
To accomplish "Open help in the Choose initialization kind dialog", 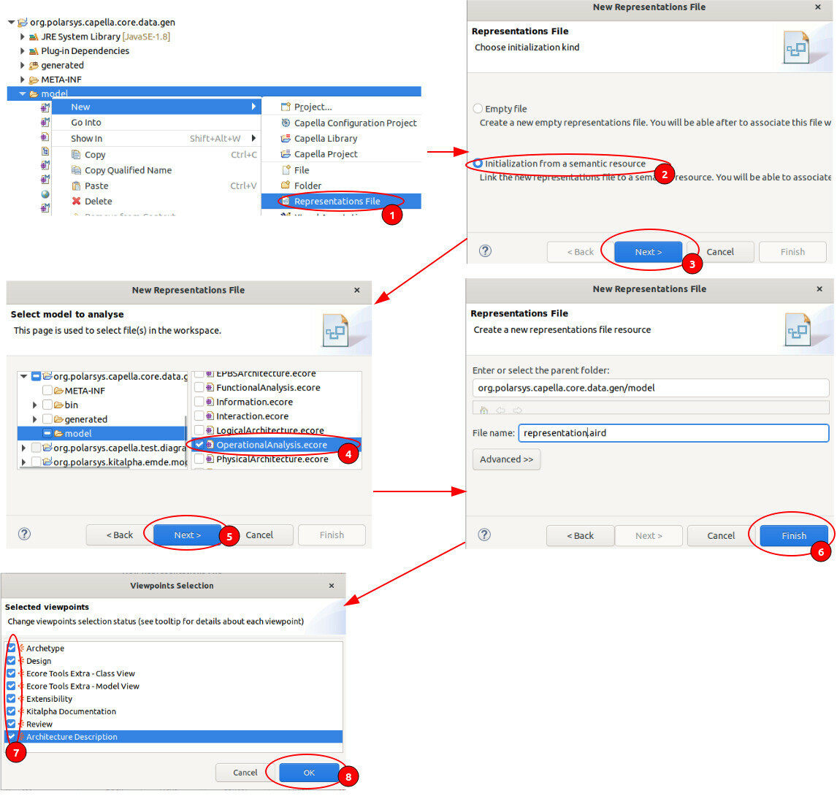I will [485, 251].
